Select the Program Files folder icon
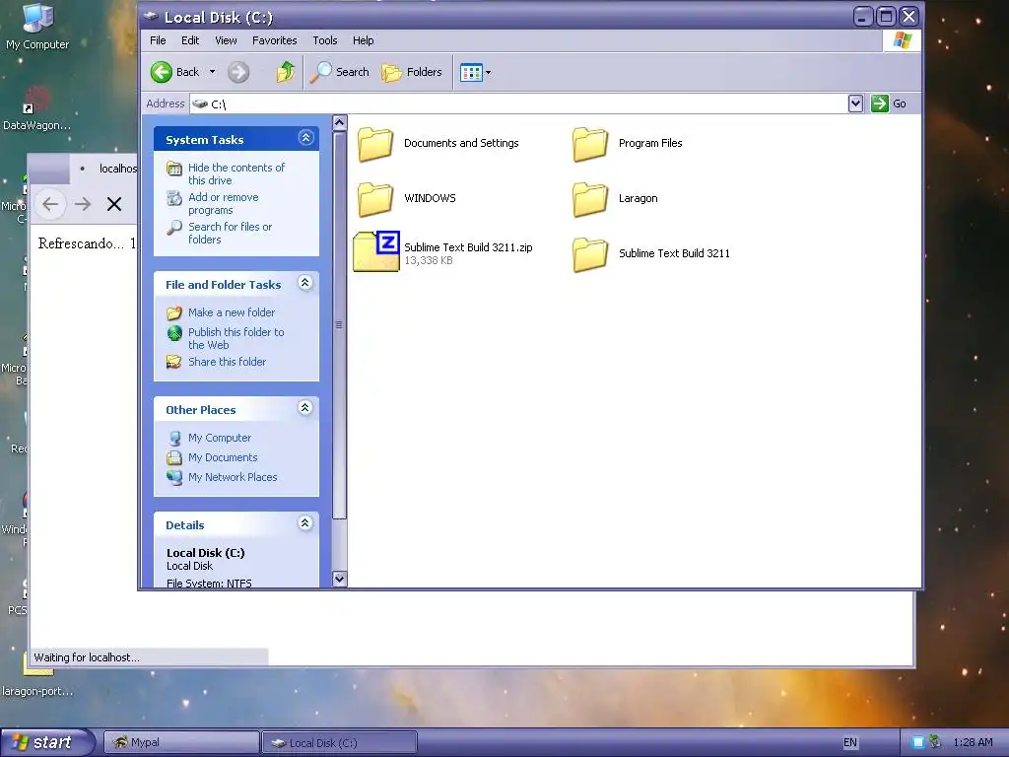 pyautogui.click(x=589, y=144)
